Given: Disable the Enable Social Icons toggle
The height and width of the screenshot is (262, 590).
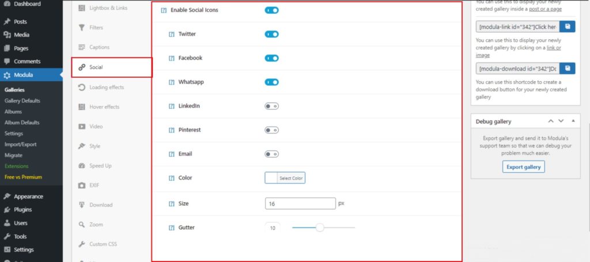Looking at the screenshot, I should pyautogui.click(x=271, y=10).
